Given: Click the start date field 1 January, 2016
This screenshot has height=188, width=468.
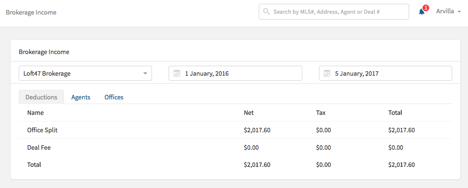Looking at the screenshot, I should 240,74.
